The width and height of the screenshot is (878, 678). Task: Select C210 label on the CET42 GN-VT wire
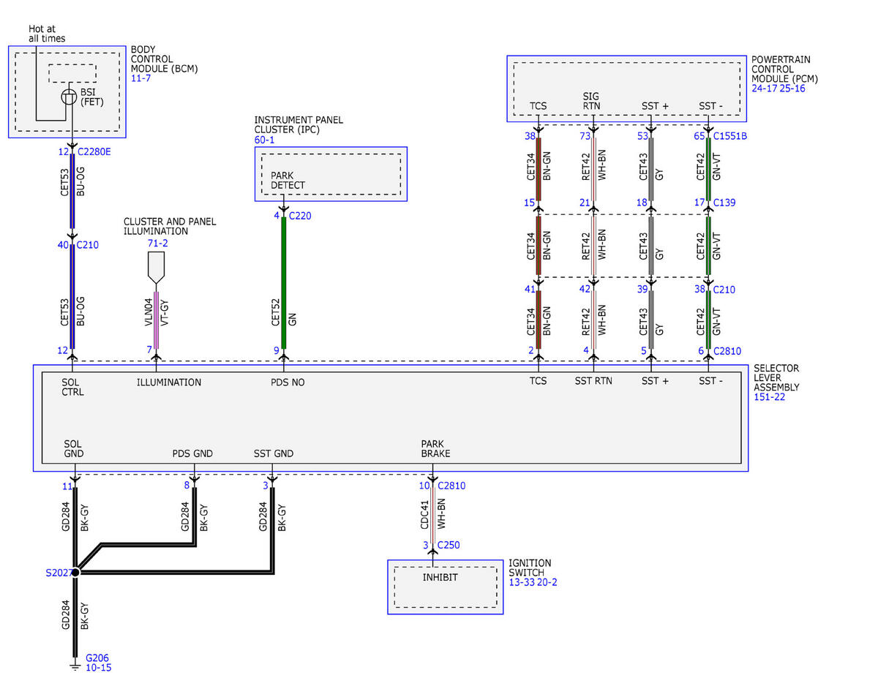(x=724, y=290)
